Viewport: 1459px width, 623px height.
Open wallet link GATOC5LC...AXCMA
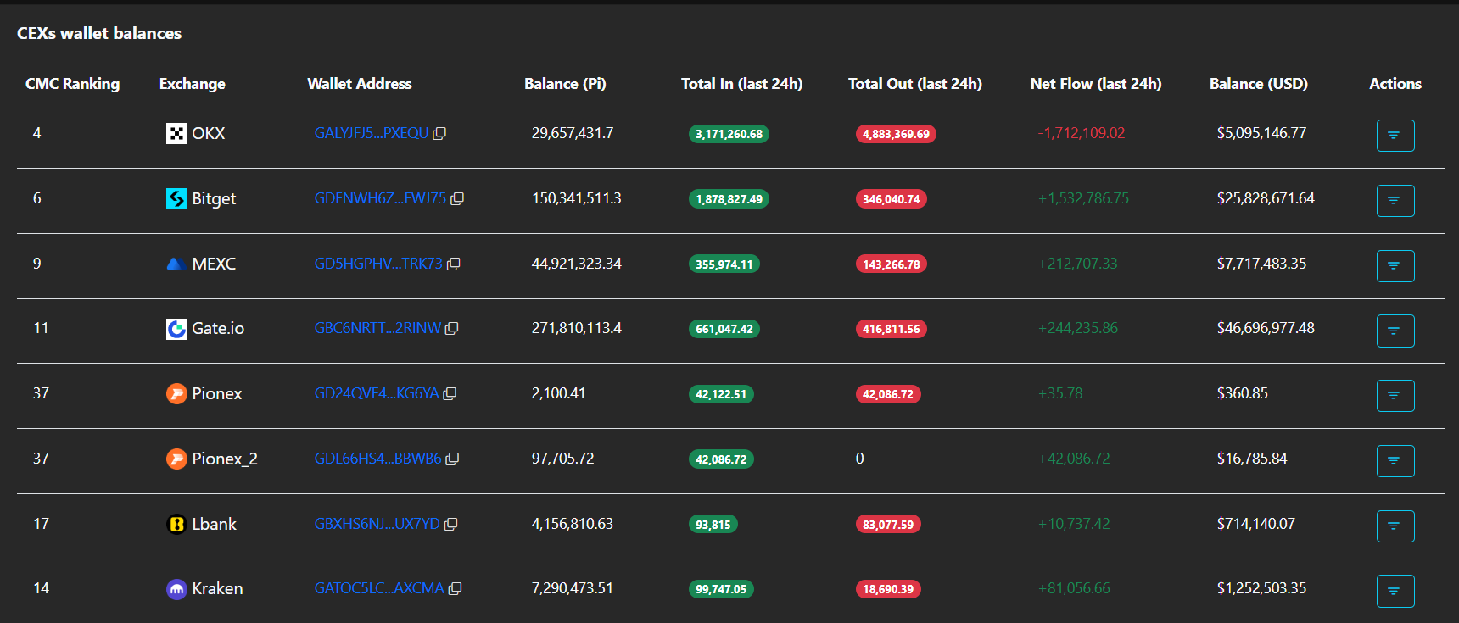click(379, 588)
